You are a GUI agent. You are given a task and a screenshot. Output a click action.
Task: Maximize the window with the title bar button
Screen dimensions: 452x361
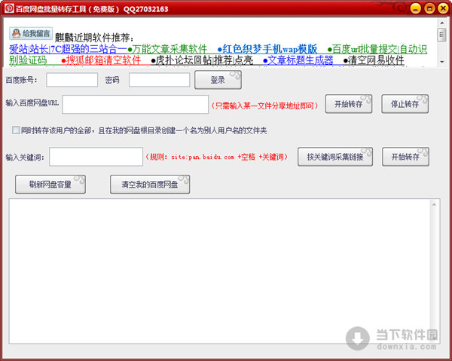pyautogui.click(x=429, y=8)
